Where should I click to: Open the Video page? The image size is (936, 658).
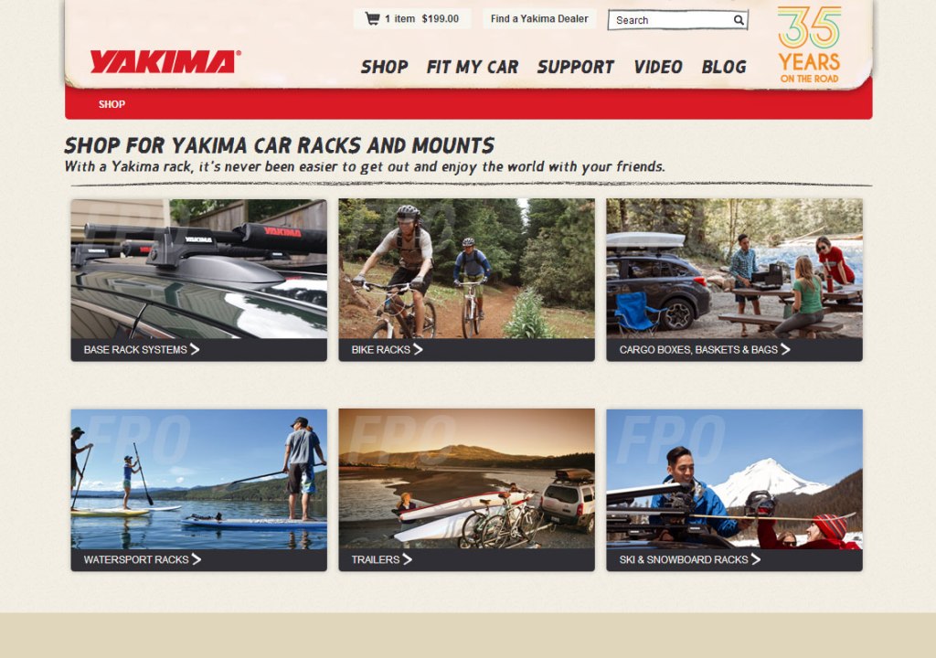pos(658,67)
